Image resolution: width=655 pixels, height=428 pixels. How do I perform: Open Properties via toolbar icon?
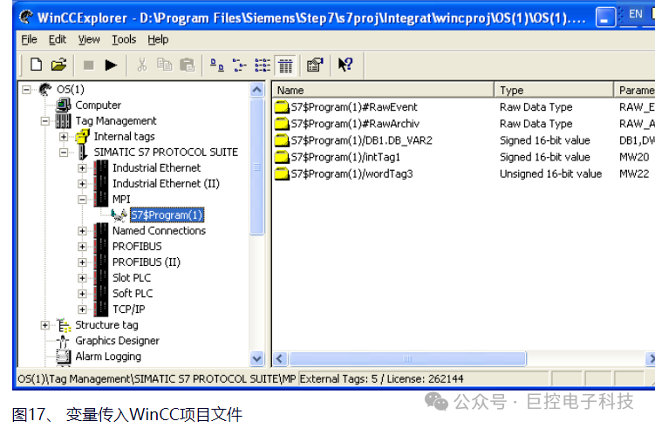pos(315,65)
